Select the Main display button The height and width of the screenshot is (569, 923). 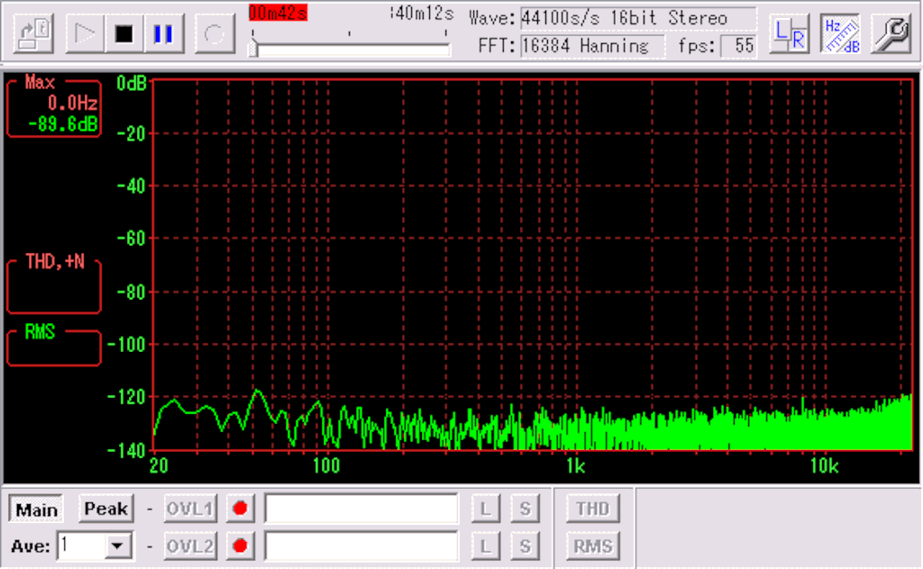pos(36,509)
